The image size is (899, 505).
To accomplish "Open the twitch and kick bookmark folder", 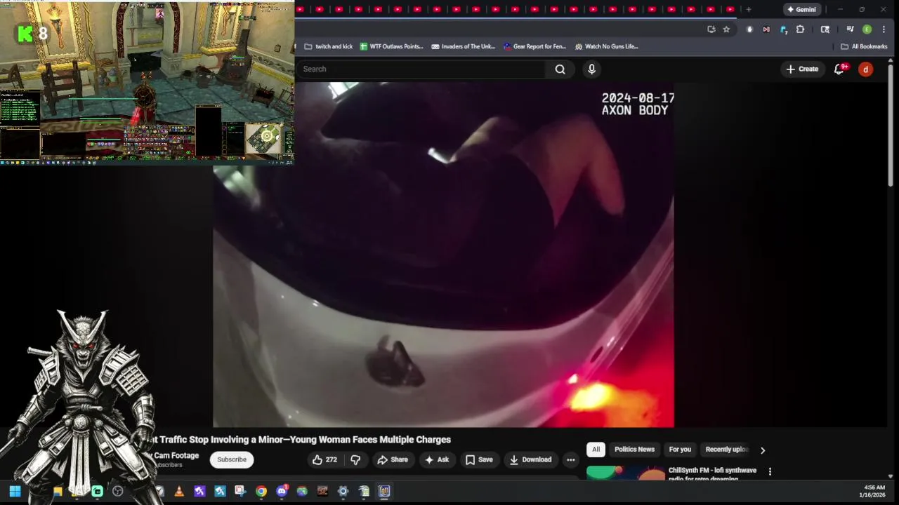I will click(x=328, y=46).
